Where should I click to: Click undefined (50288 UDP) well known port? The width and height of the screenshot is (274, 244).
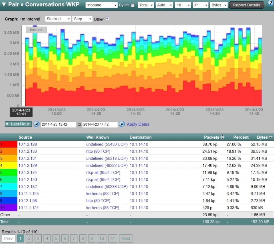[107, 187]
